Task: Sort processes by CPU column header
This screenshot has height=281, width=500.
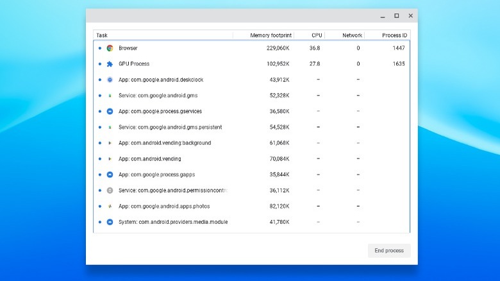Action: coord(317,35)
